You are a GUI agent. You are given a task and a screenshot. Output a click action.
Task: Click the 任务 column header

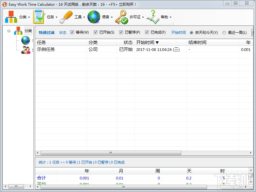click(x=61, y=42)
